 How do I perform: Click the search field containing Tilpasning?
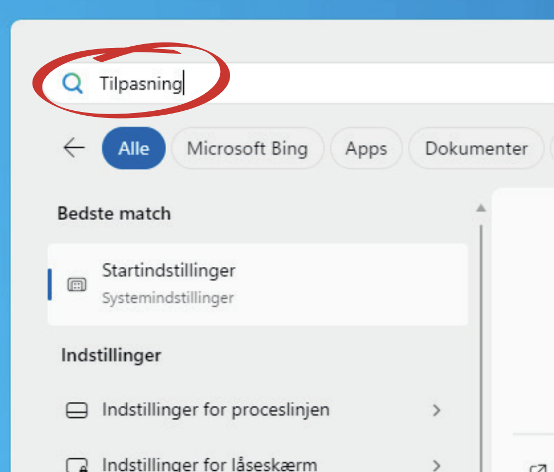[331, 84]
